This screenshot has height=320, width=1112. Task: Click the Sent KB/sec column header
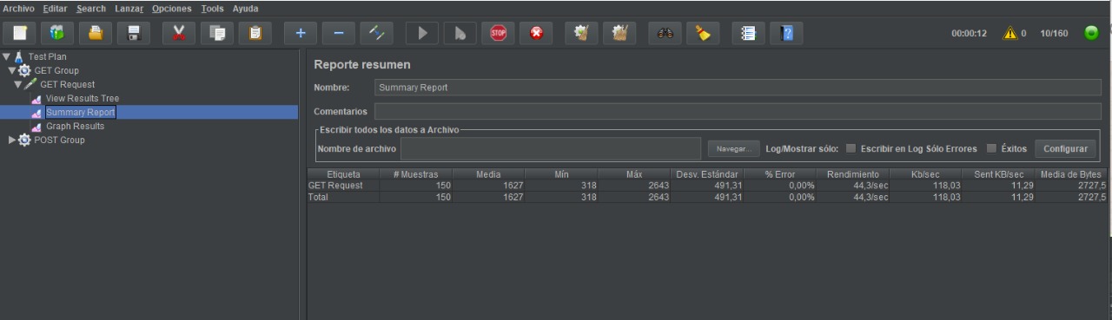pos(998,174)
